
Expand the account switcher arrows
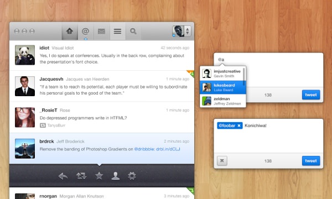click(188, 31)
